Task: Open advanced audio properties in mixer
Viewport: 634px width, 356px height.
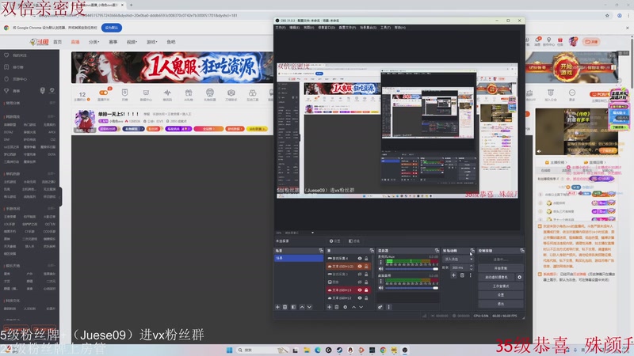Action: point(380,307)
